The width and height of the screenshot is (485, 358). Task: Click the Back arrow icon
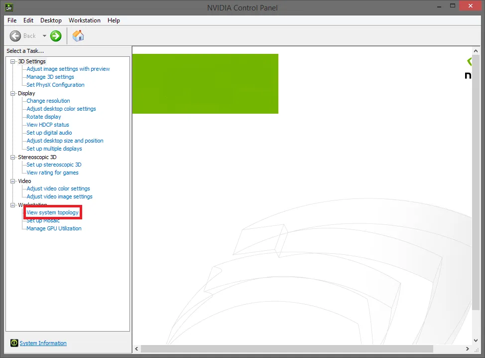pyautogui.click(x=15, y=36)
